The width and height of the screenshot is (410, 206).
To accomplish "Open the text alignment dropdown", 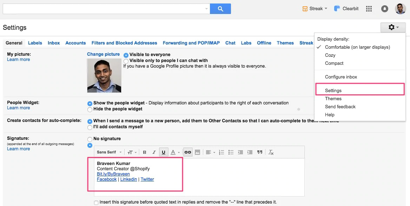I will coord(210,152).
